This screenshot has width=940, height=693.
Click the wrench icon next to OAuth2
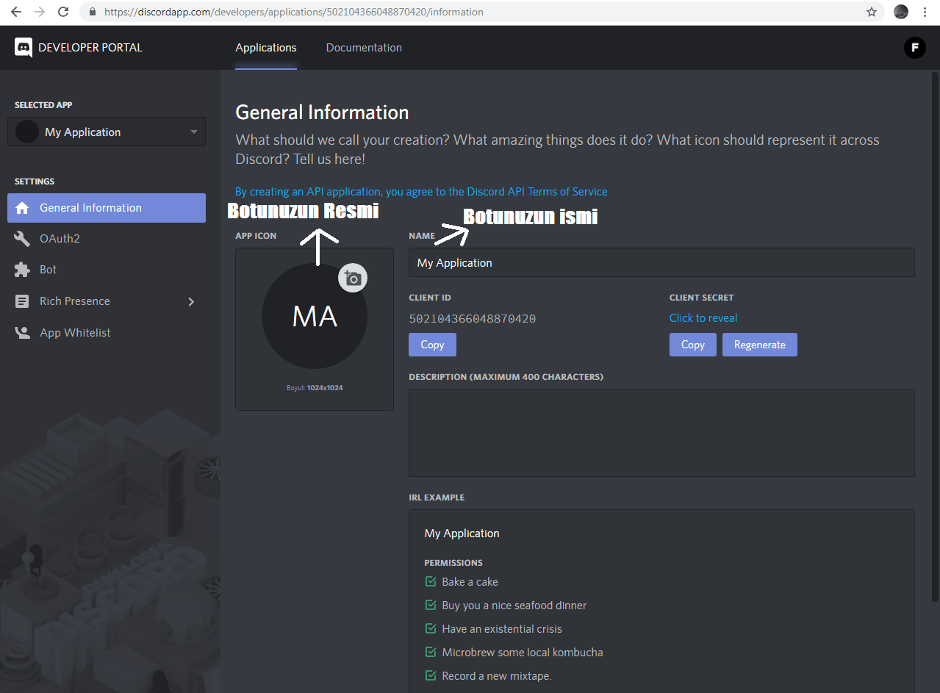pyautogui.click(x=22, y=239)
